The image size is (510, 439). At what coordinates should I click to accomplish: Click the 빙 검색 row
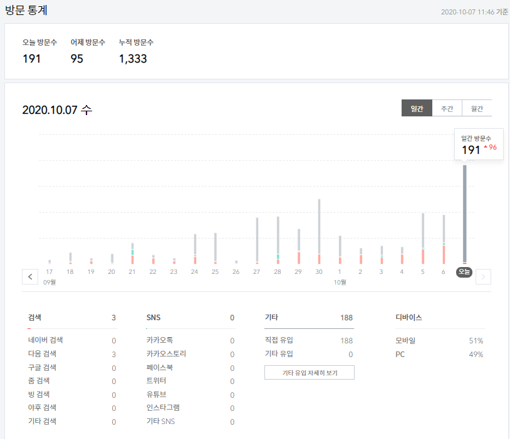click(72, 395)
